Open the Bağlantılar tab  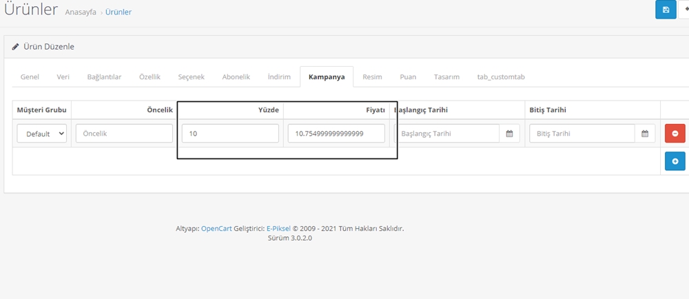click(x=104, y=77)
